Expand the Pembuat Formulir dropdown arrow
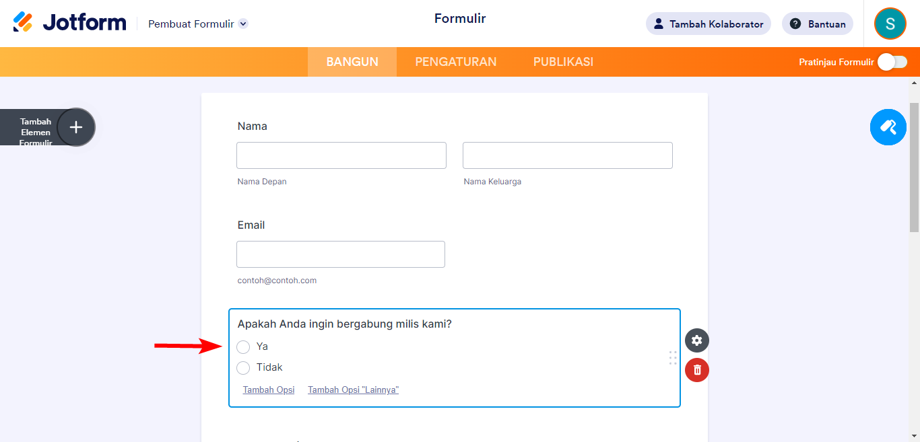 point(243,24)
